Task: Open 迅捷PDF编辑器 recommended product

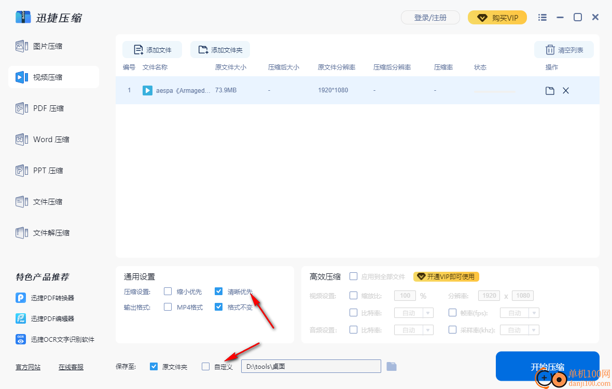Action: tap(45, 319)
